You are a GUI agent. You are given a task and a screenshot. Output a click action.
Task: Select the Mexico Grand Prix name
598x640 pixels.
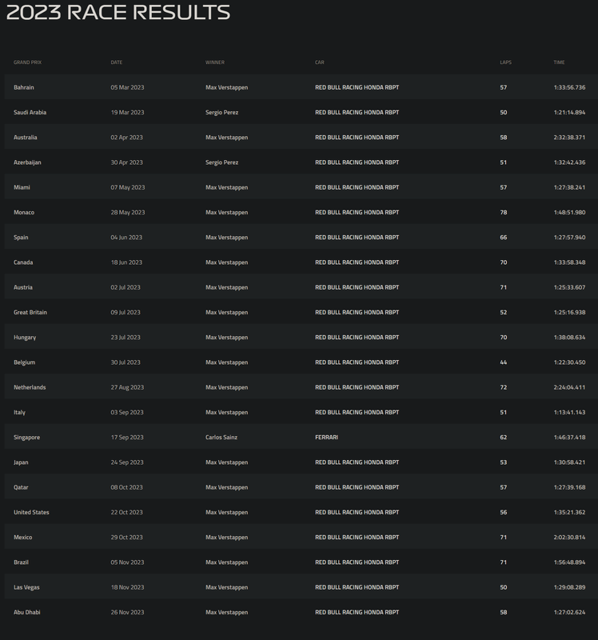pyautogui.click(x=22, y=537)
